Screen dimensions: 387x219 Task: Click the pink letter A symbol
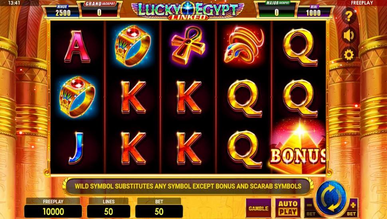point(77,46)
